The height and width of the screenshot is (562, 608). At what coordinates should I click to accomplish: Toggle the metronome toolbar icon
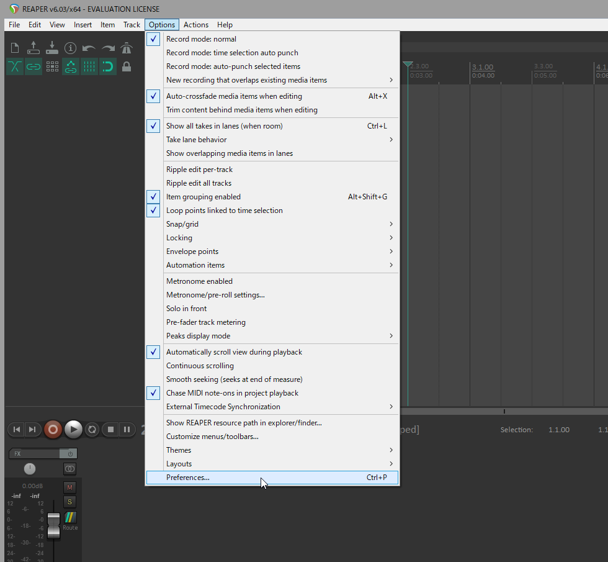click(x=127, y=48)
